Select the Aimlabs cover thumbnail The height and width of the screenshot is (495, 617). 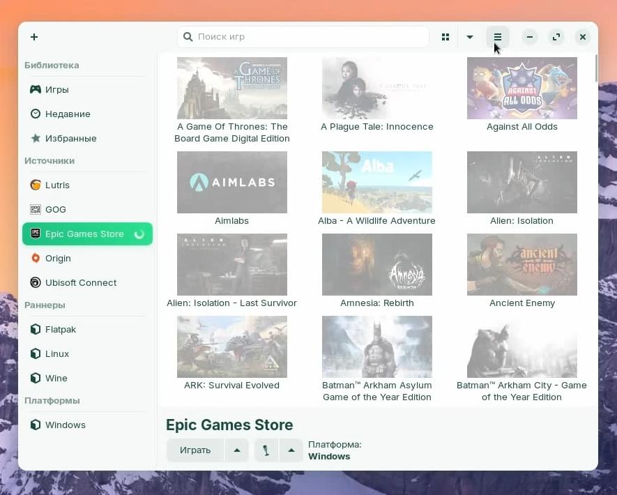232,182
